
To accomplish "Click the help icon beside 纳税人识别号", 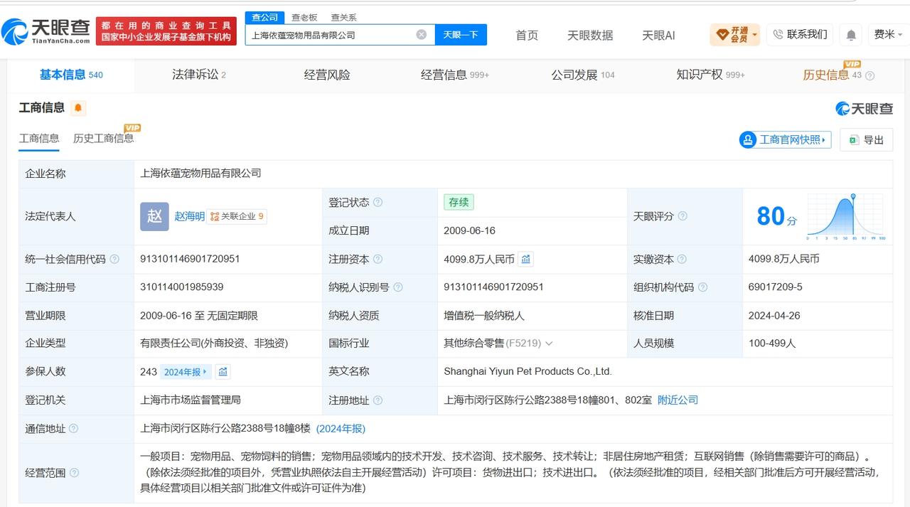I will [397, 287].
